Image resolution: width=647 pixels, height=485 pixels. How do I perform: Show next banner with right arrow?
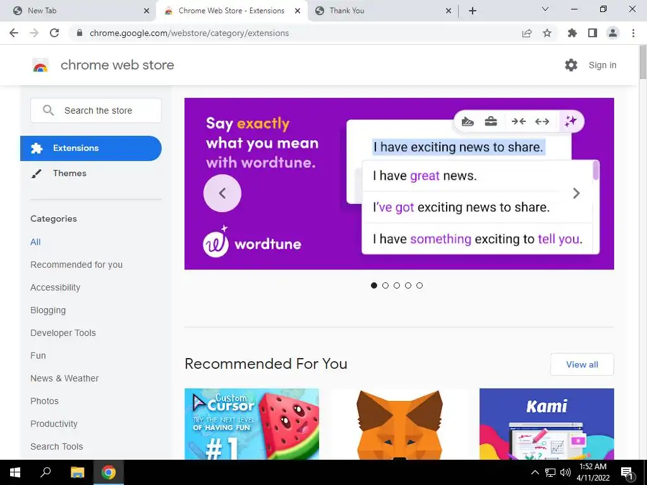(x=576, y=193)
